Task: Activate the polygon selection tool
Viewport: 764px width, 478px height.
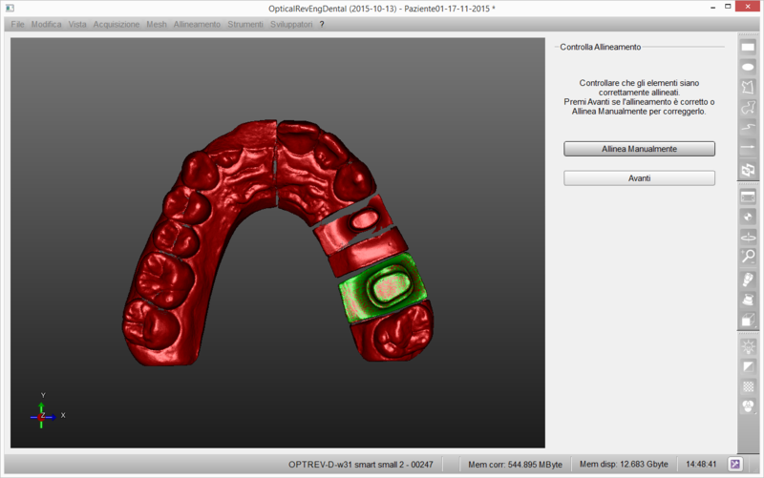Action: (749, 87)
